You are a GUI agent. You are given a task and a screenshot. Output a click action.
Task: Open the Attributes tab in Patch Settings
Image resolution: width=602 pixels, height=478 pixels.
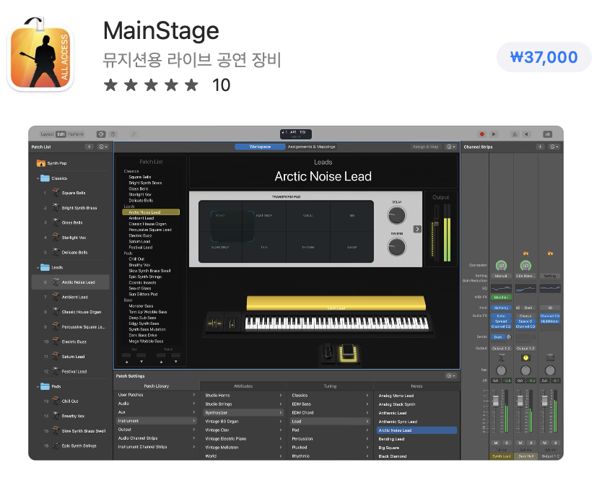243,386
